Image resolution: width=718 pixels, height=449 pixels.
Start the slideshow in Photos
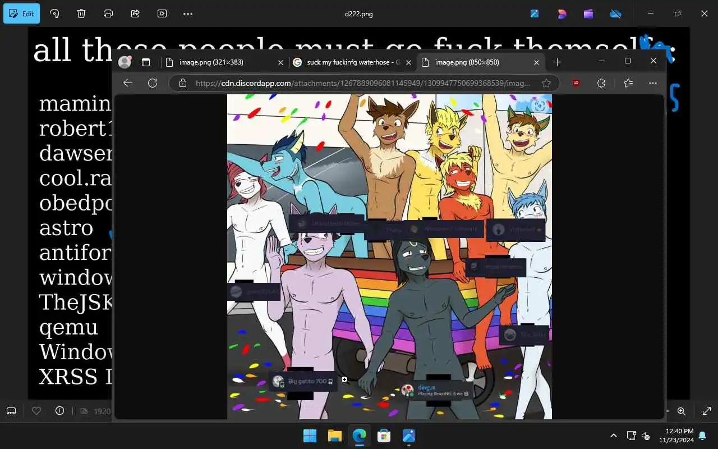pos(162,13)
